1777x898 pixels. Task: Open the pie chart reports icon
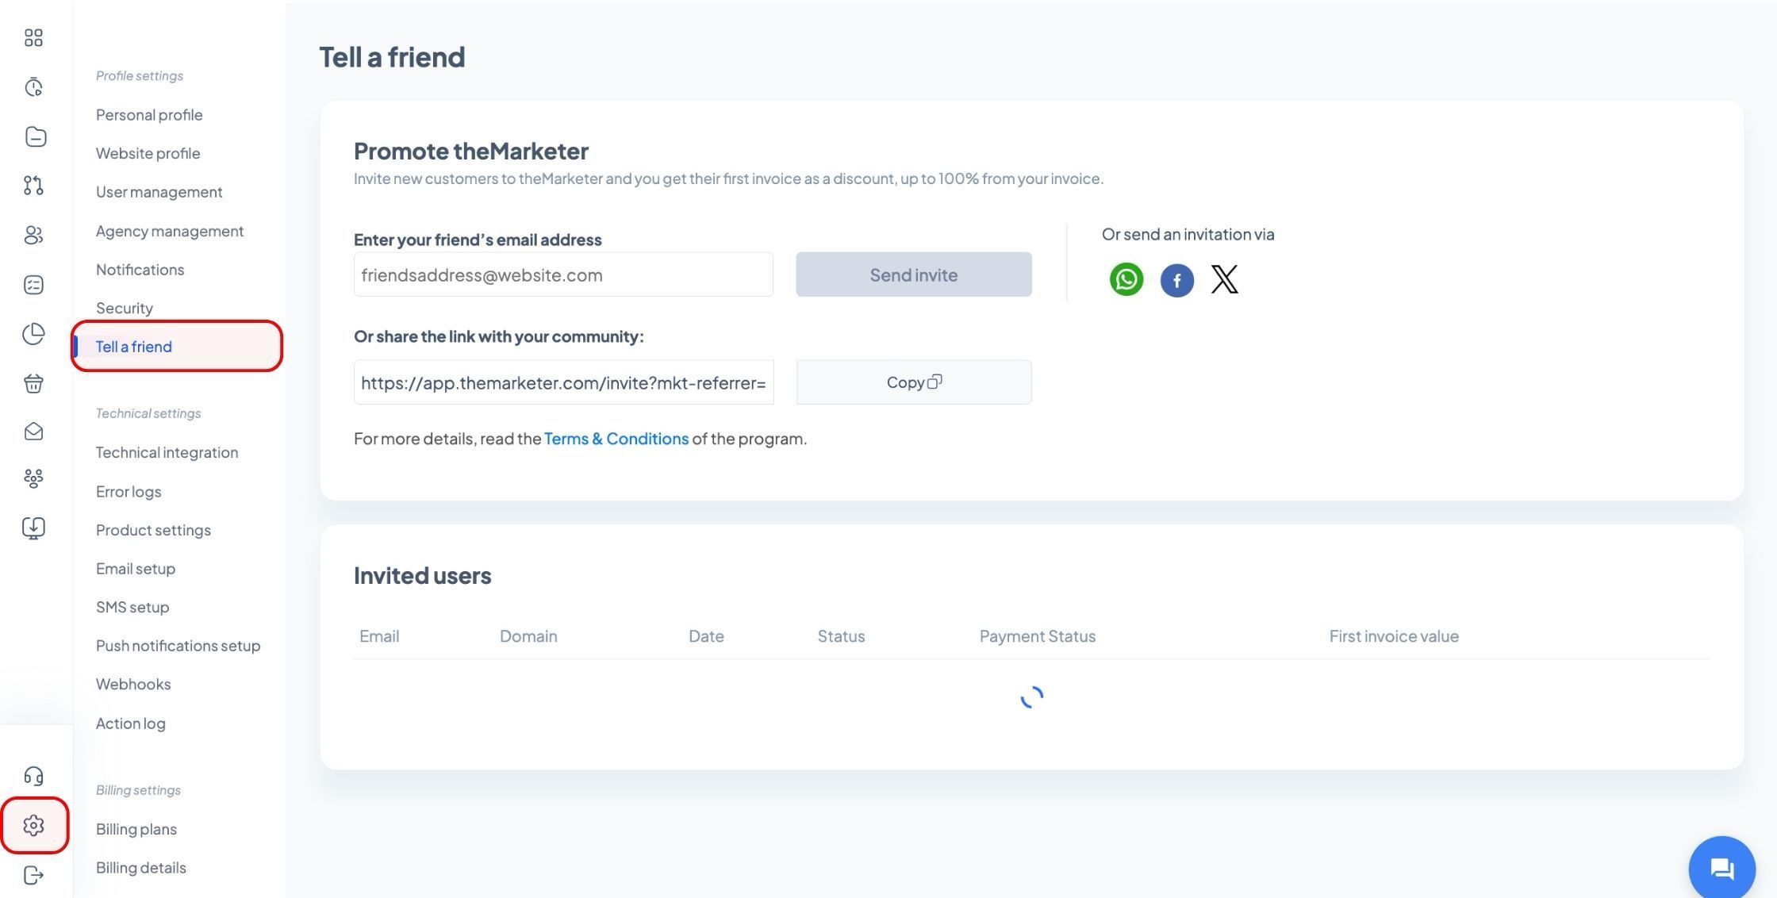pos(33,334)
